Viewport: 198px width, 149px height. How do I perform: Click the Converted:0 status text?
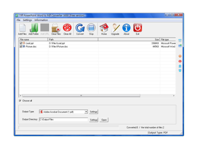[132, 127]
